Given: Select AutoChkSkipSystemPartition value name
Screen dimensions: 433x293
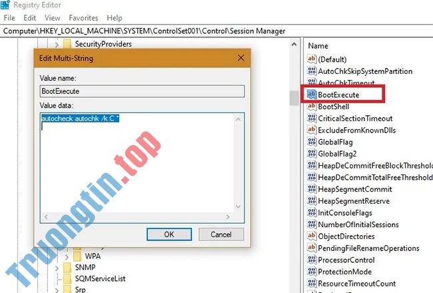Looking at the screenshot, I should click(365, 71).
